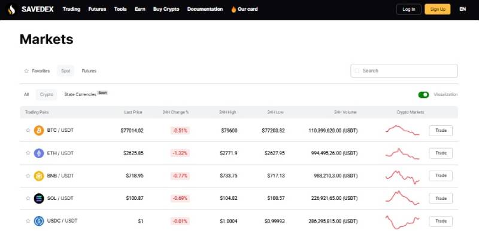This screenshot has width=479, height=231.
Task: Sort by 24H Low column header
Action: pos(275,112)
